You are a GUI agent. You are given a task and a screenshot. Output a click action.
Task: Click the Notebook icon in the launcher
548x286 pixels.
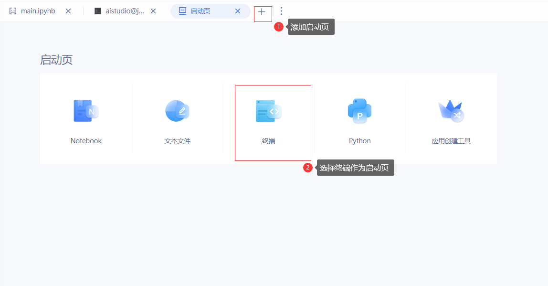pyautogui.click(x=86, y=111)
